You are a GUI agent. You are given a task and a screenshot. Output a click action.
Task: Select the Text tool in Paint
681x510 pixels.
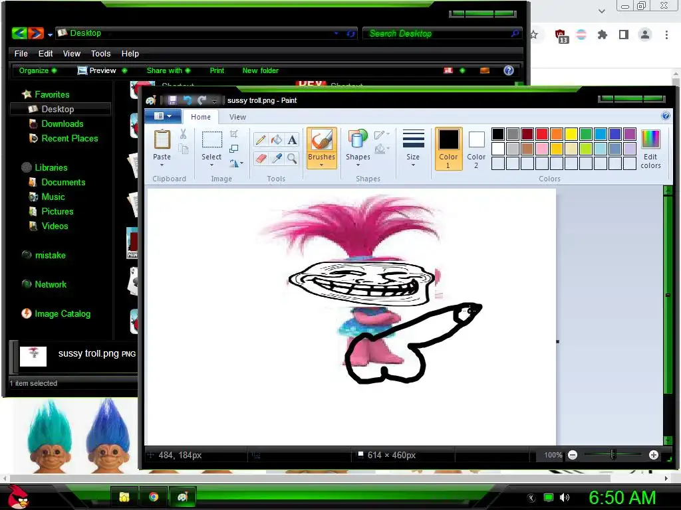point(293,139)
